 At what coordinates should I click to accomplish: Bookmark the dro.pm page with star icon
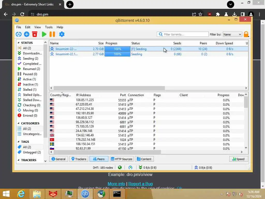[x=200, y=14]
